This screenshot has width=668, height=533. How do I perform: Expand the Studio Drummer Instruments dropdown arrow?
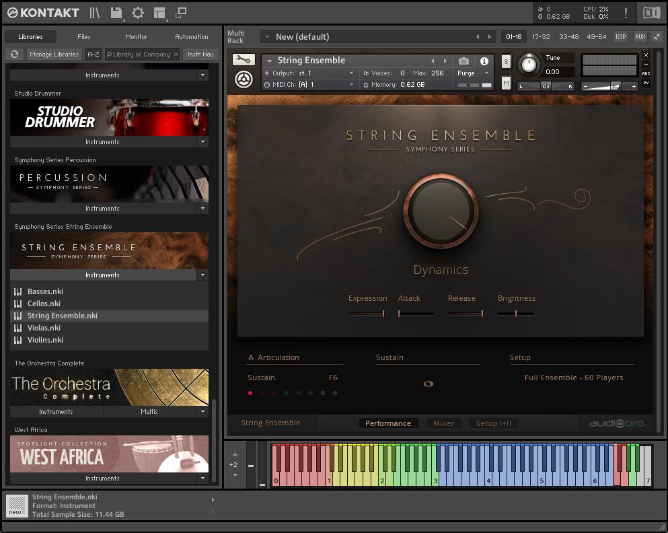coord(202,142)
